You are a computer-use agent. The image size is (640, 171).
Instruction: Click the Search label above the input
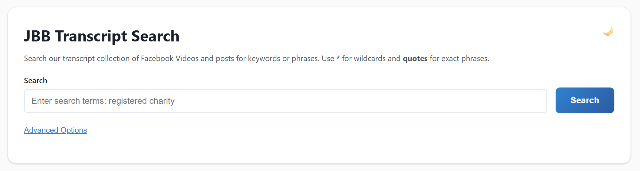tap(36, 80)
